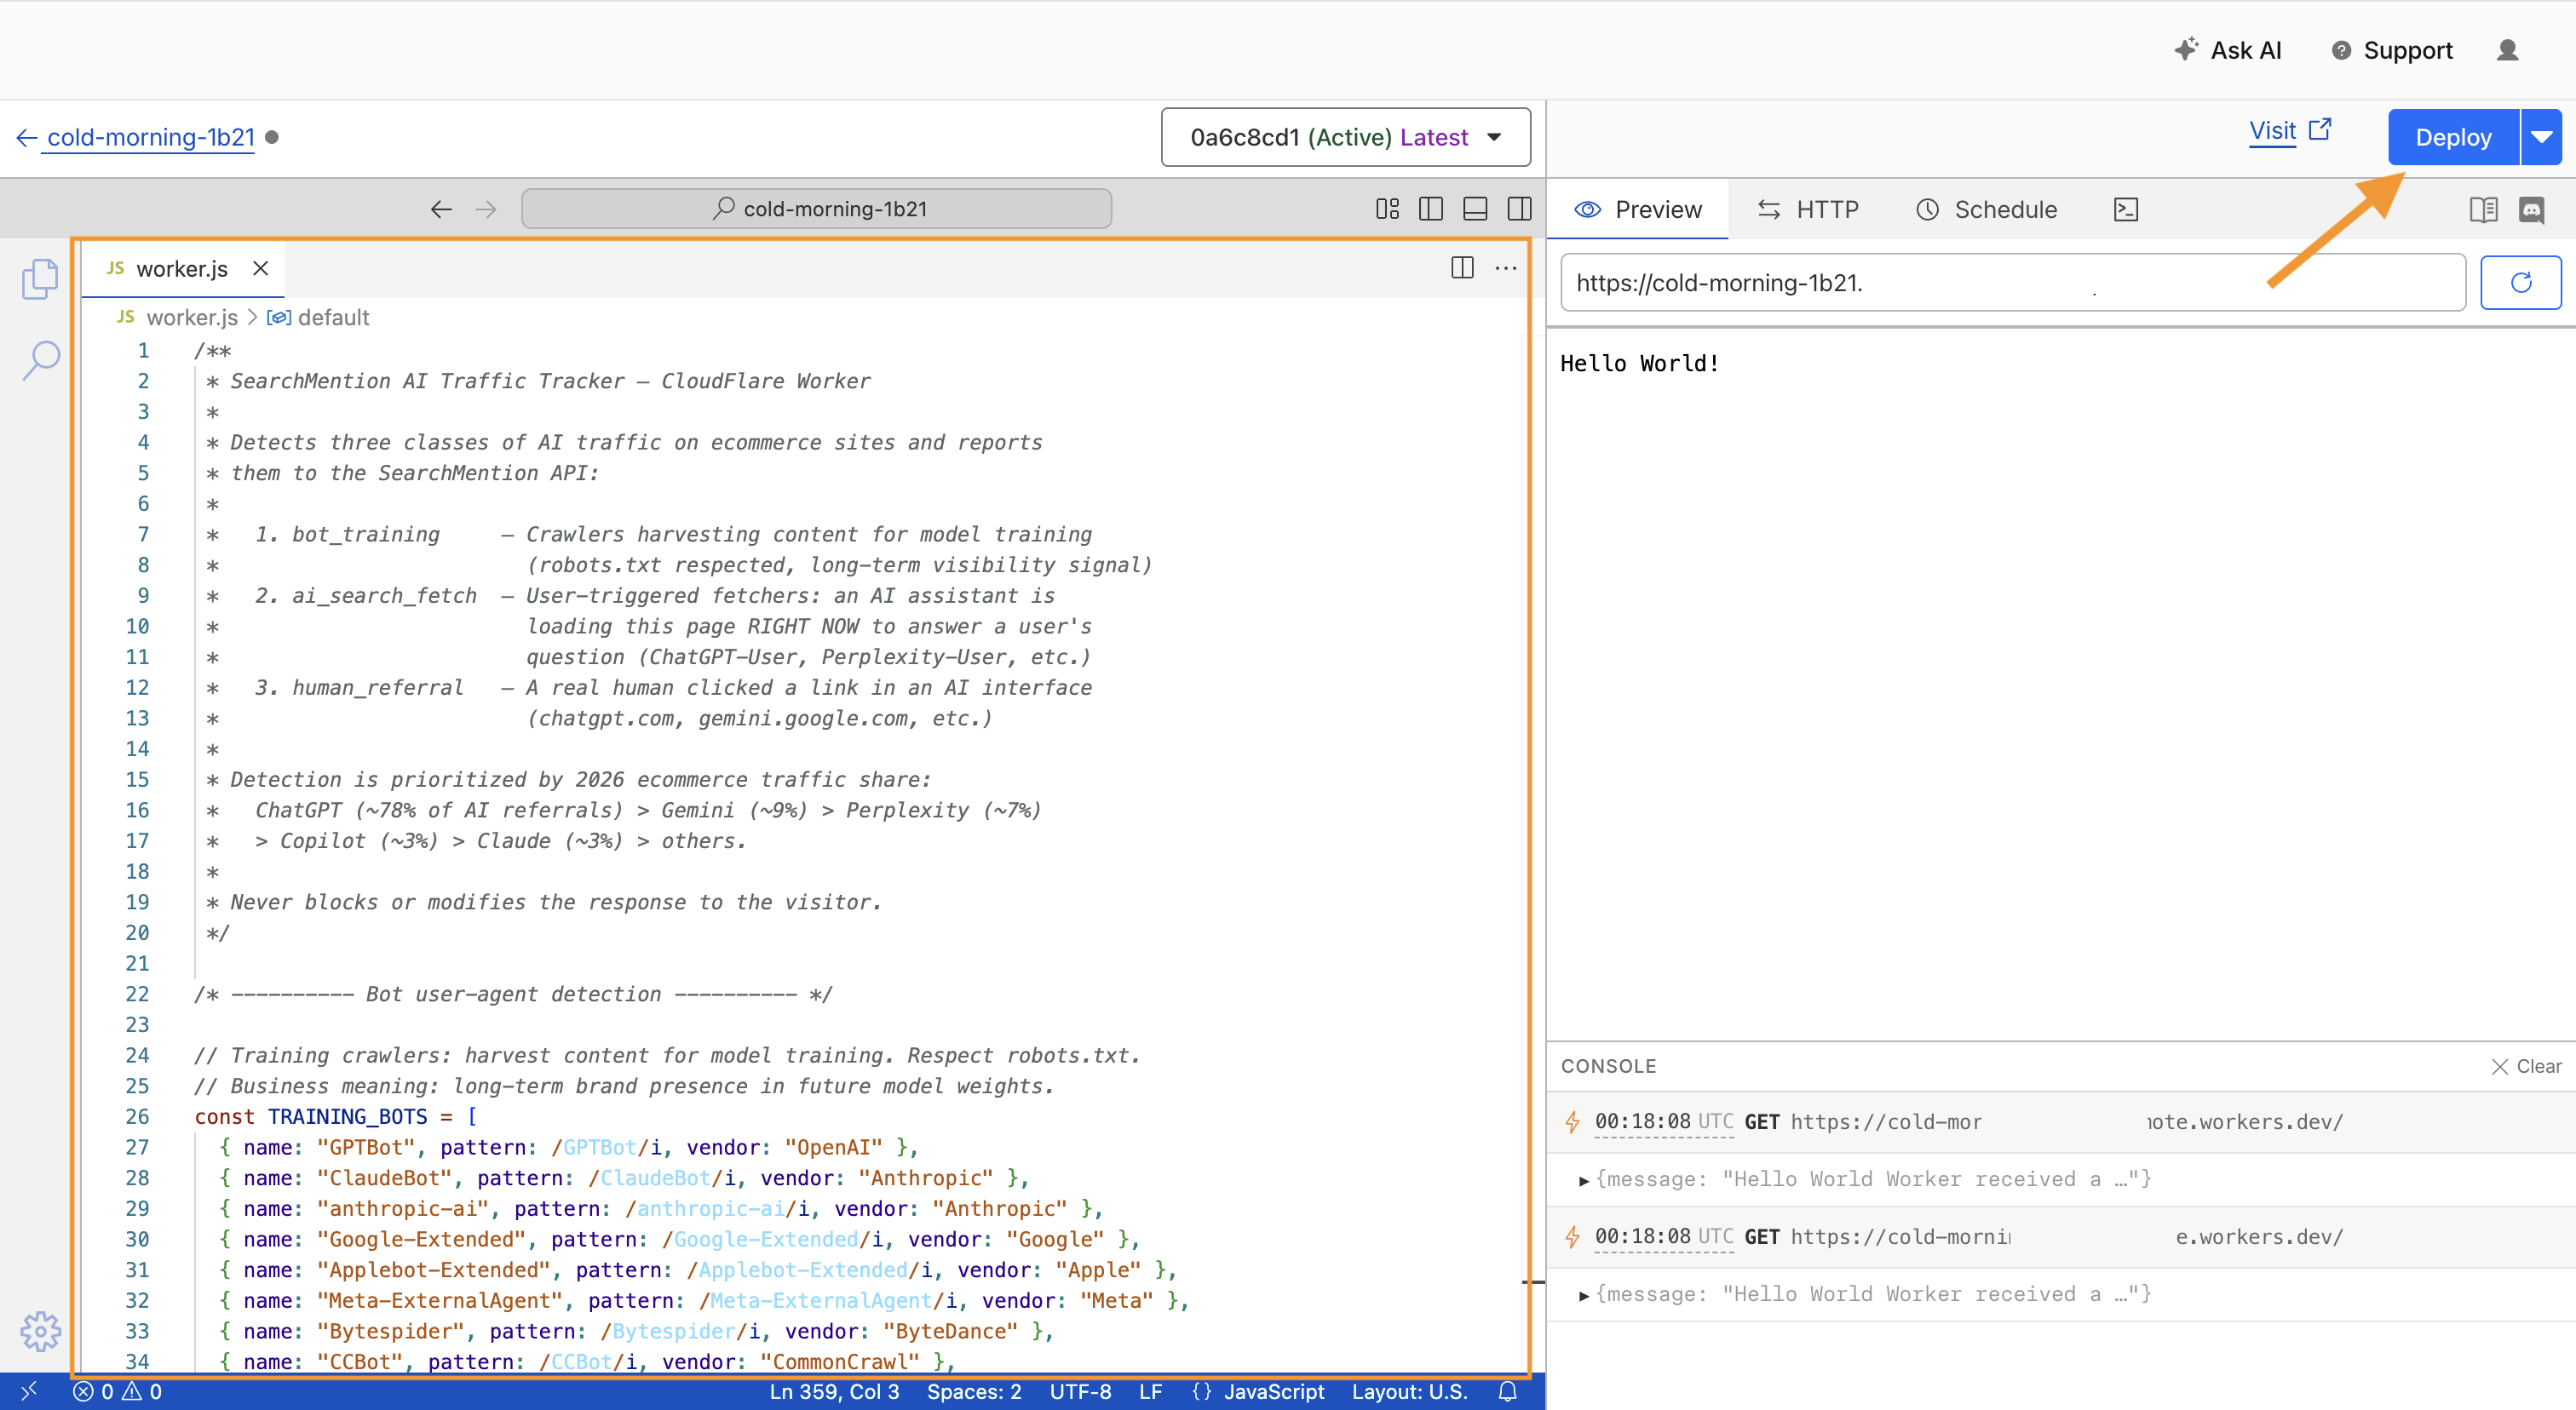This screenshot has width=2576, height=1410.
Task: Click Ln 359, Col 3 in status bar
Action: pos(833,1391)
